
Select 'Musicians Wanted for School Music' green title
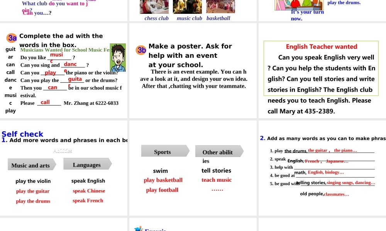click(x=65, y=50)
